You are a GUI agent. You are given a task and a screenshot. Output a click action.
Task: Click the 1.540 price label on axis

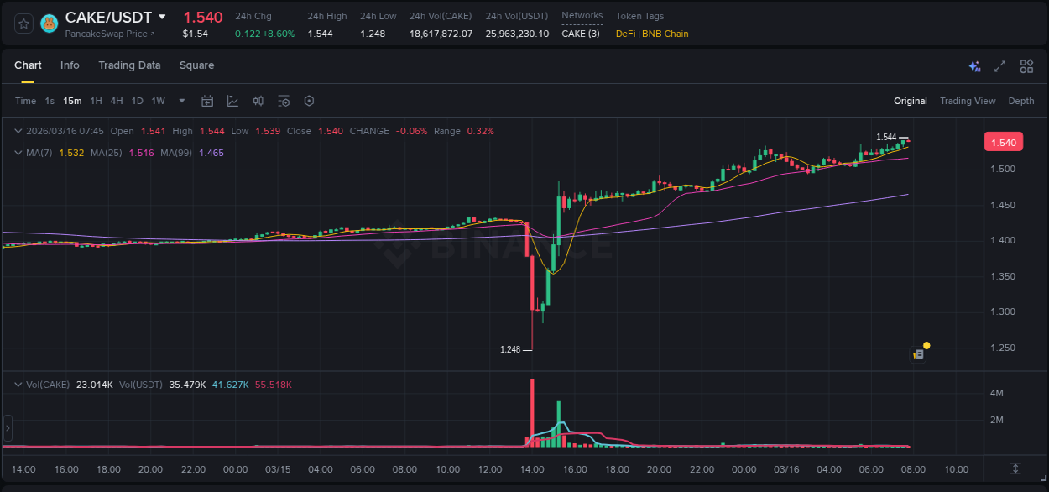pos(1003,142)
